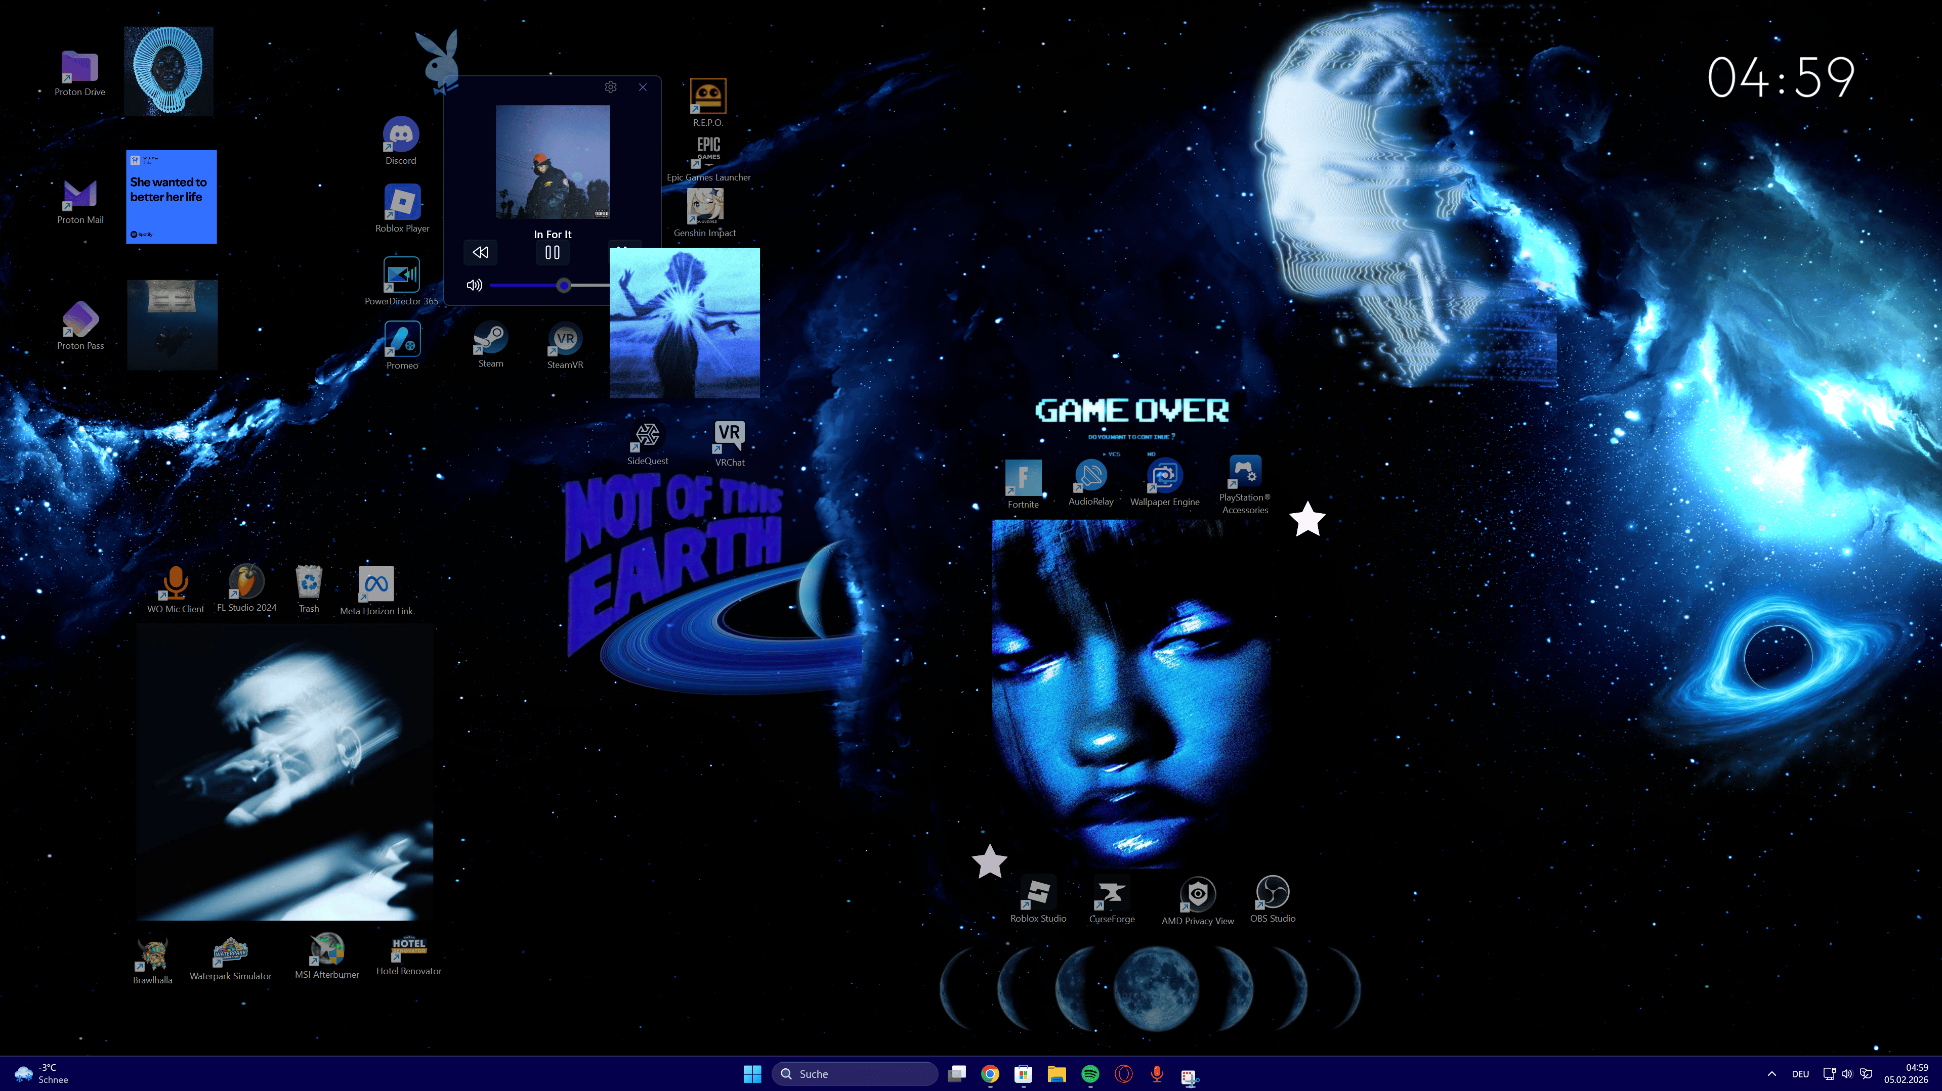This screenshot has width=1942, height=1091.
Task: Open the Windows Start menu
Action: pyautogui.click(x=752, y=1074)
